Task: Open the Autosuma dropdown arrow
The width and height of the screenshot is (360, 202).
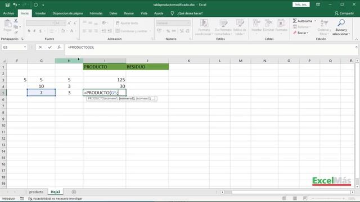Action: 315,21
